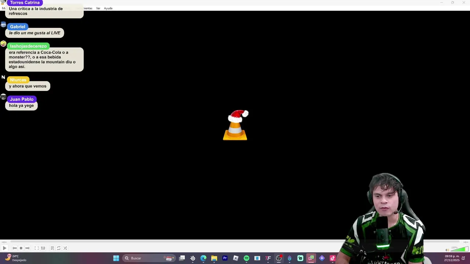The height and width of the screenshot is (264, 470).
Task: Open the Windows Start menu
Action: click(x=116, y=258)
